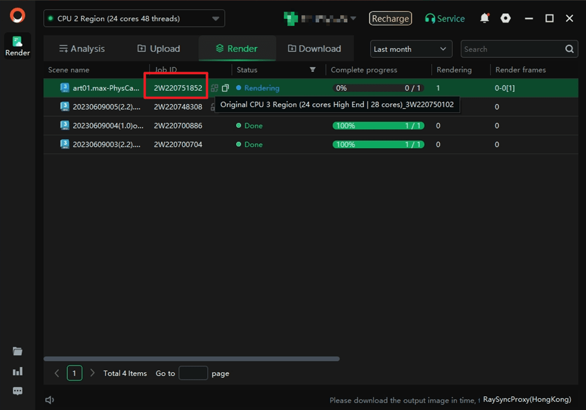
Task: Select the Render icon in left sidebar
Action: tap(18, 46)
